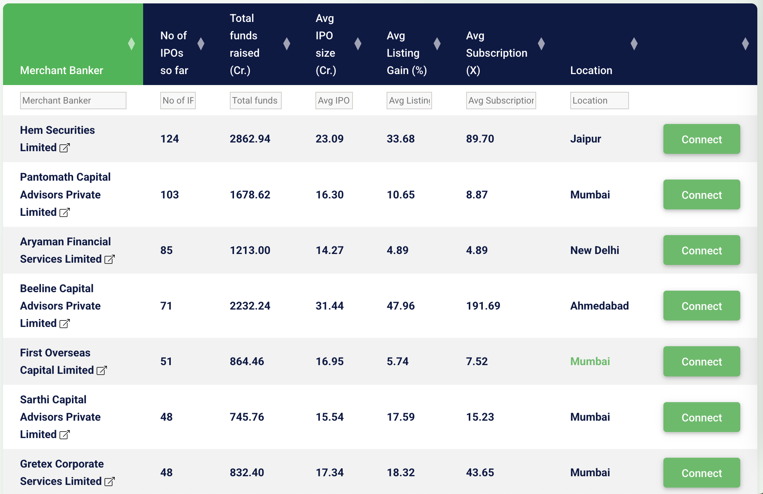
Task: Open Pantomath Capital Advisors Private Limited link
Action: 65,195
